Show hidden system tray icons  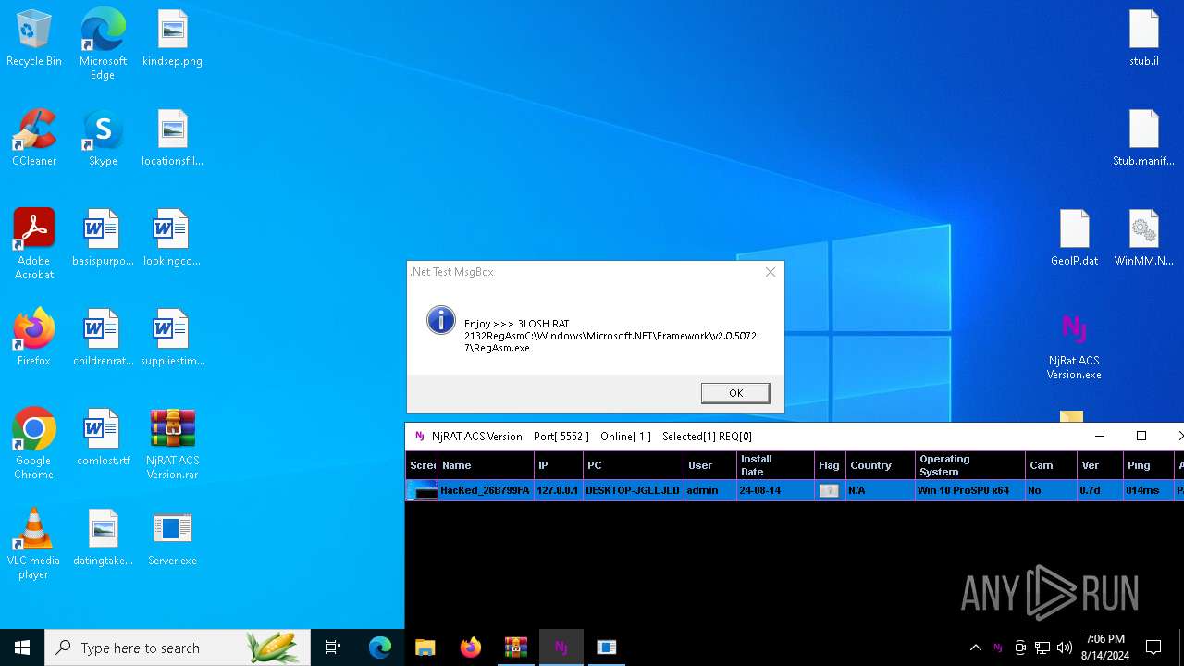975,647
